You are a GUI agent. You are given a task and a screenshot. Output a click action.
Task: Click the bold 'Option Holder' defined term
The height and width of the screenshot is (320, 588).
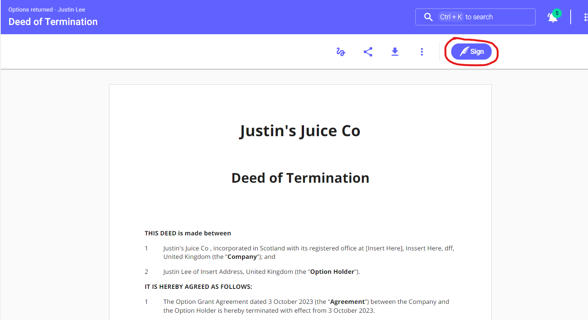(x=332, y=272)
